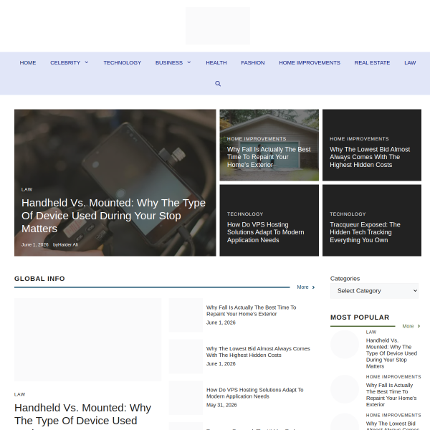Click the June 1, 2026 date on hero

35,244
